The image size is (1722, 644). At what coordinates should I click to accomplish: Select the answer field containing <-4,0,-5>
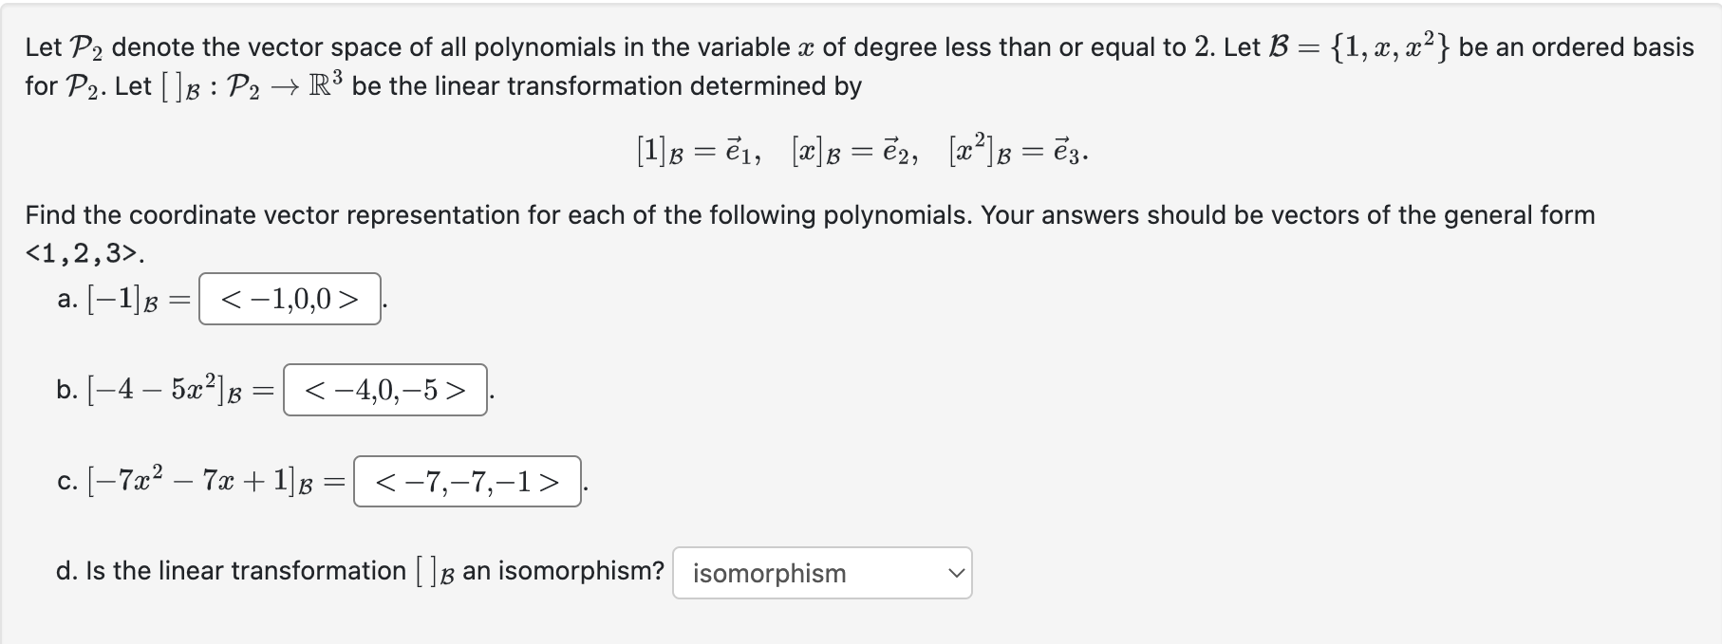(x=384, y=390)
